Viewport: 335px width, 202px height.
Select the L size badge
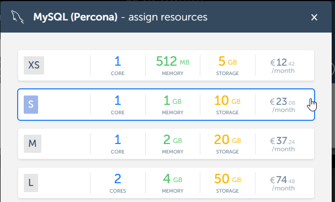31,183
